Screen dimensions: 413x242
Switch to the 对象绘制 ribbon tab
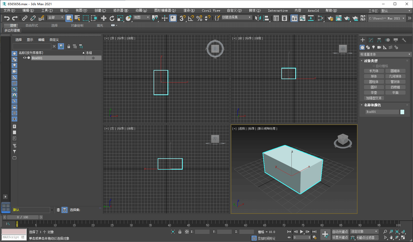(x=77, y=25)
